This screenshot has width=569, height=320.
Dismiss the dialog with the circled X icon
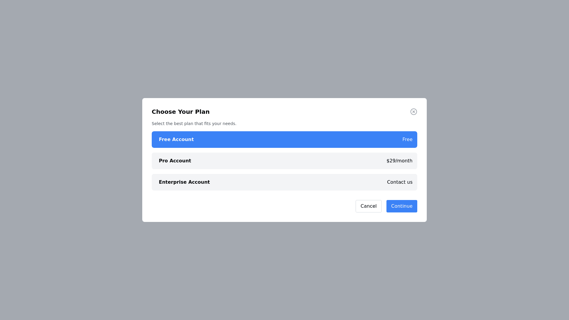(413, 112)
